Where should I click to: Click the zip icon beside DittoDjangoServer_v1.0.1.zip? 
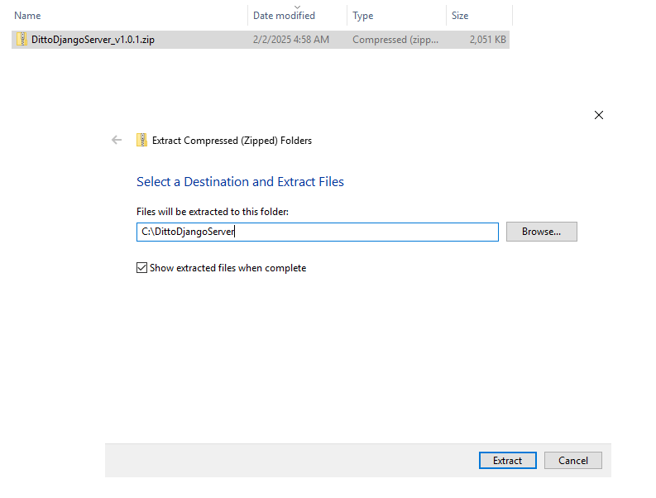pyautogui.click(x=22, y=40)
